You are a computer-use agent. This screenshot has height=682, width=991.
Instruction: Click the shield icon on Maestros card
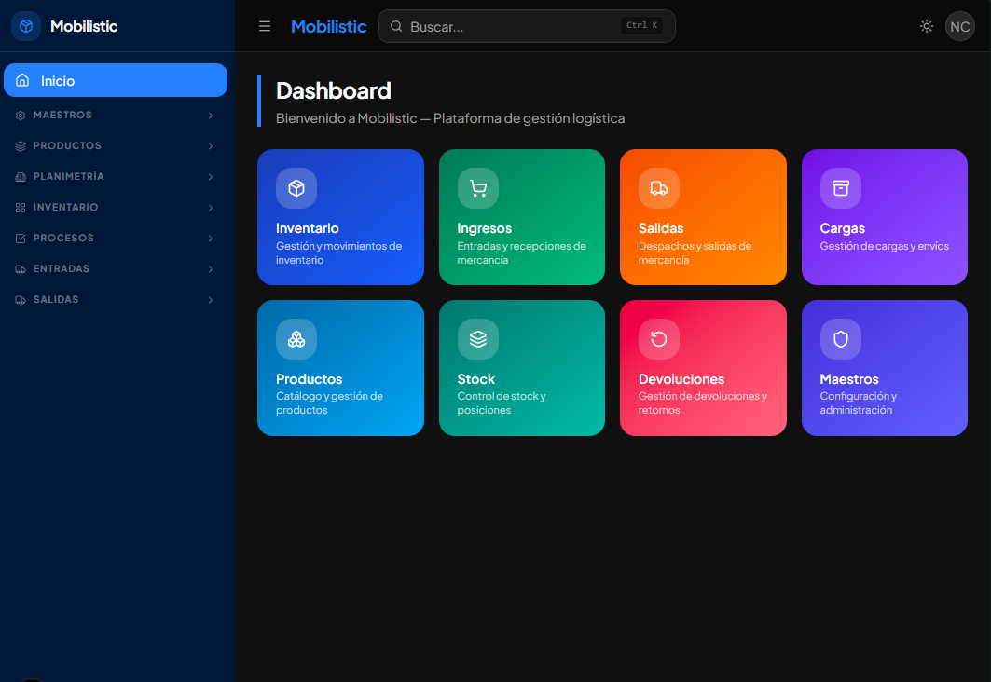click(x=841, y=339)
